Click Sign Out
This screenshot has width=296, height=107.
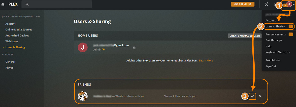tap(271, 66)
